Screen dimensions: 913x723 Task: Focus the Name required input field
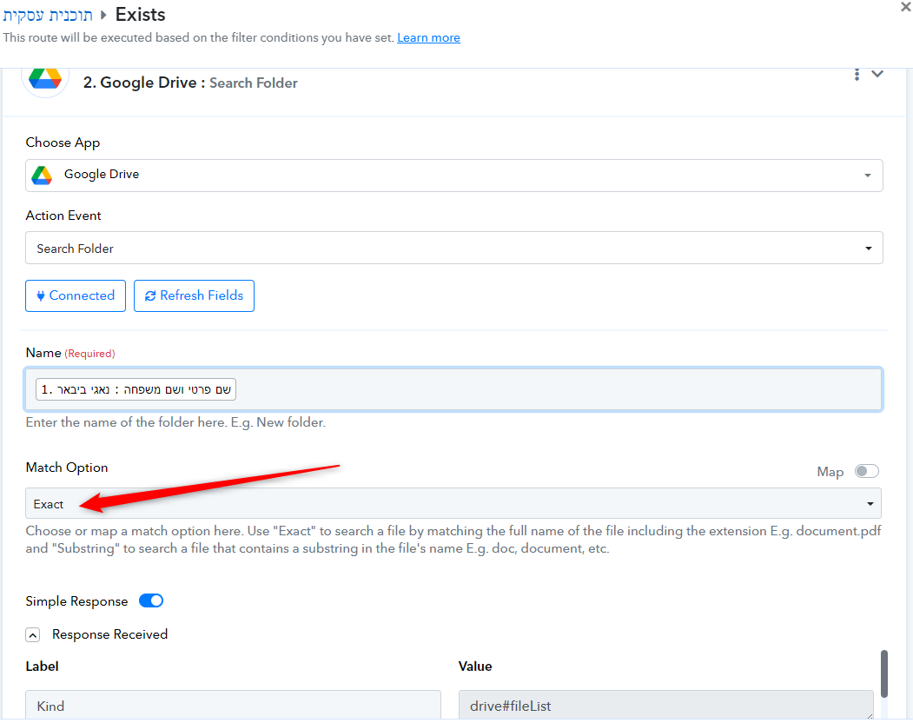pos(453,389)
